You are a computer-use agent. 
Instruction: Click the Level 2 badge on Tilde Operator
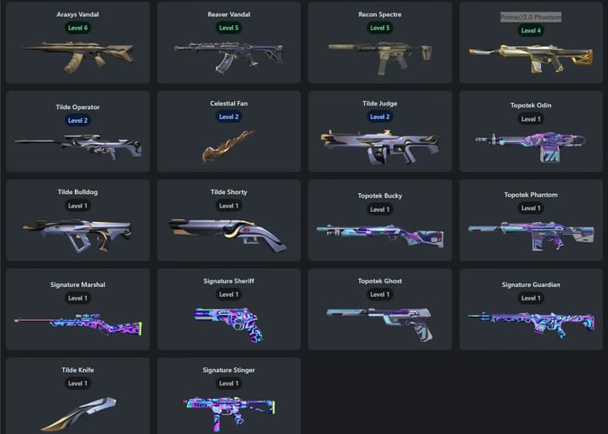point(78,120)
